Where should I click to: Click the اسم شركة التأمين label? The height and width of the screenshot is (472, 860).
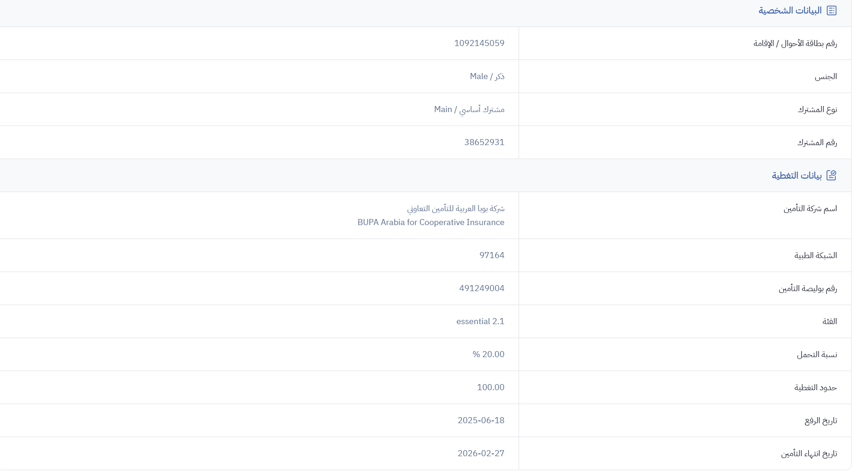point(810,209)
